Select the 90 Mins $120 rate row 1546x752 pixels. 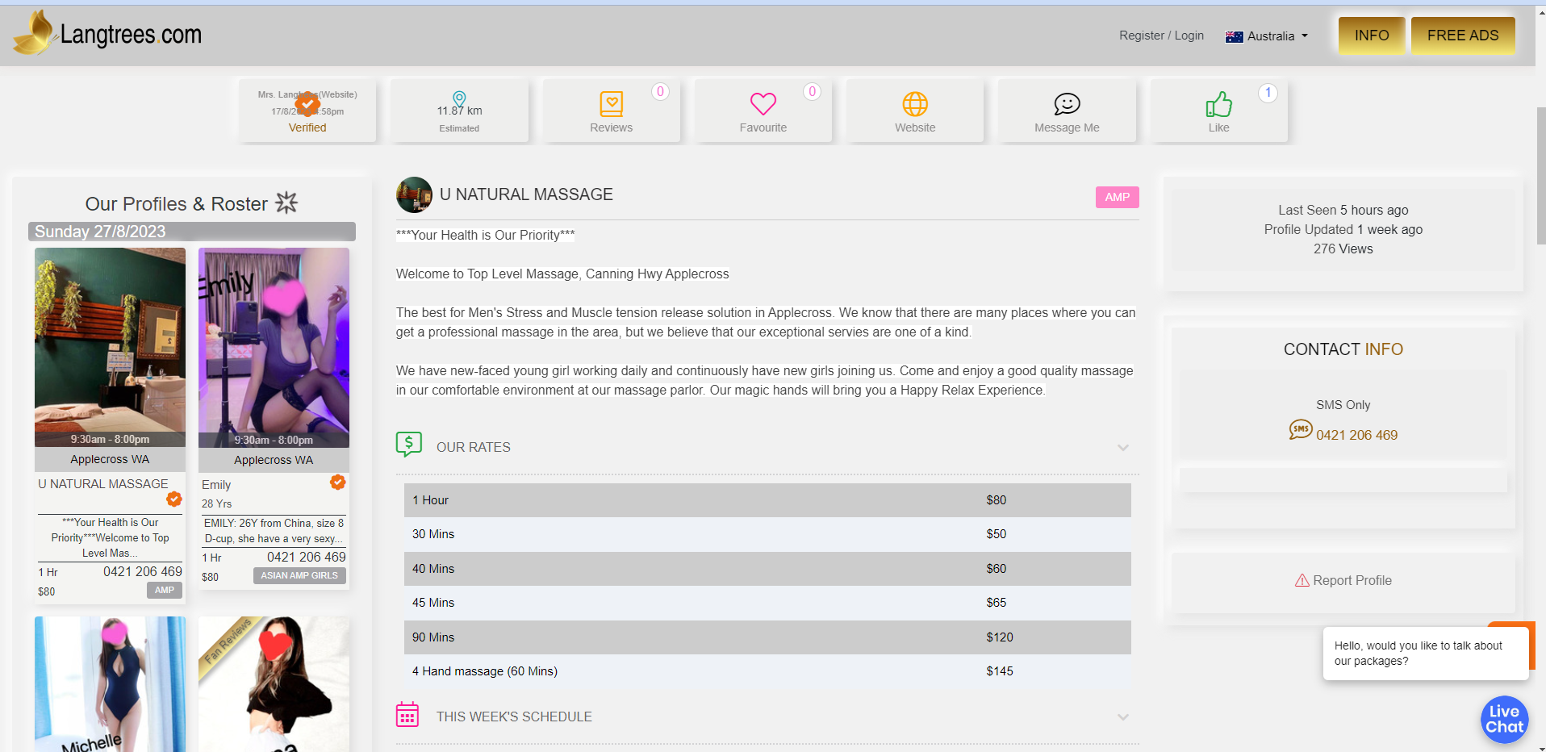(x=767, y=637)
